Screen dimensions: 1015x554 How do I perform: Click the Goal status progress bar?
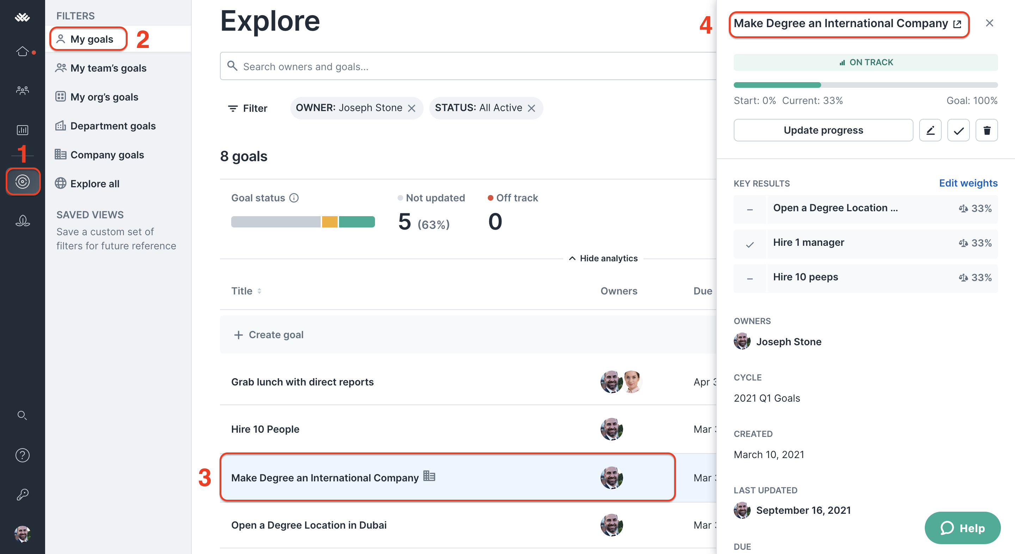(303, 221)
